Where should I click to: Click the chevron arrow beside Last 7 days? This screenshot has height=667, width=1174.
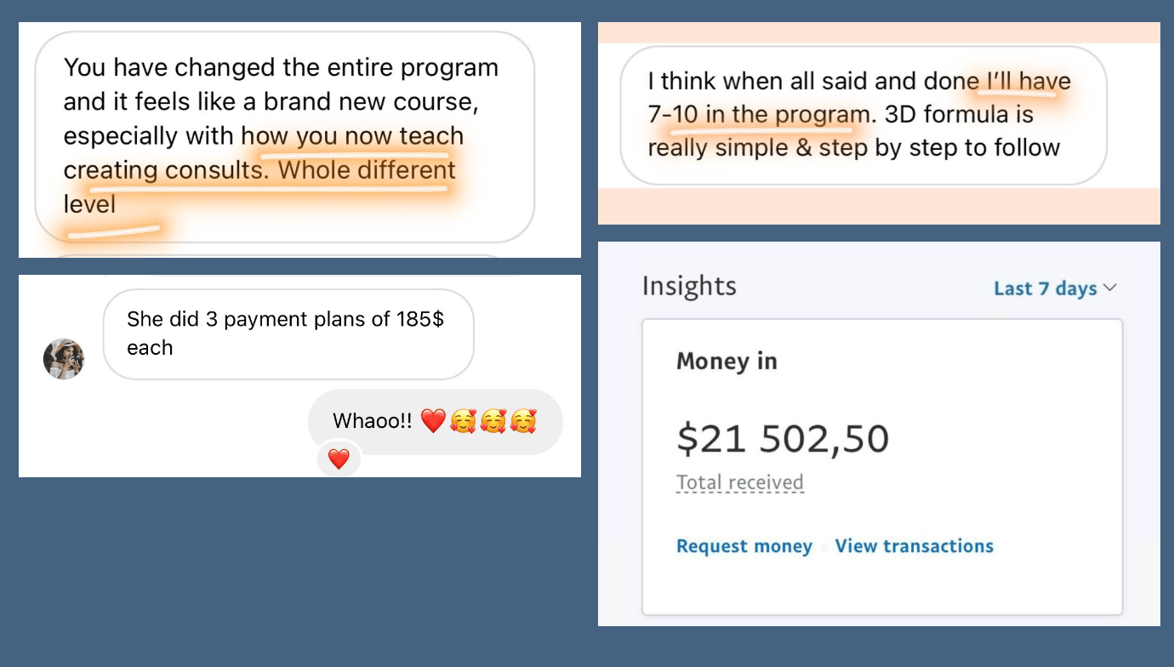[1110, 288]
